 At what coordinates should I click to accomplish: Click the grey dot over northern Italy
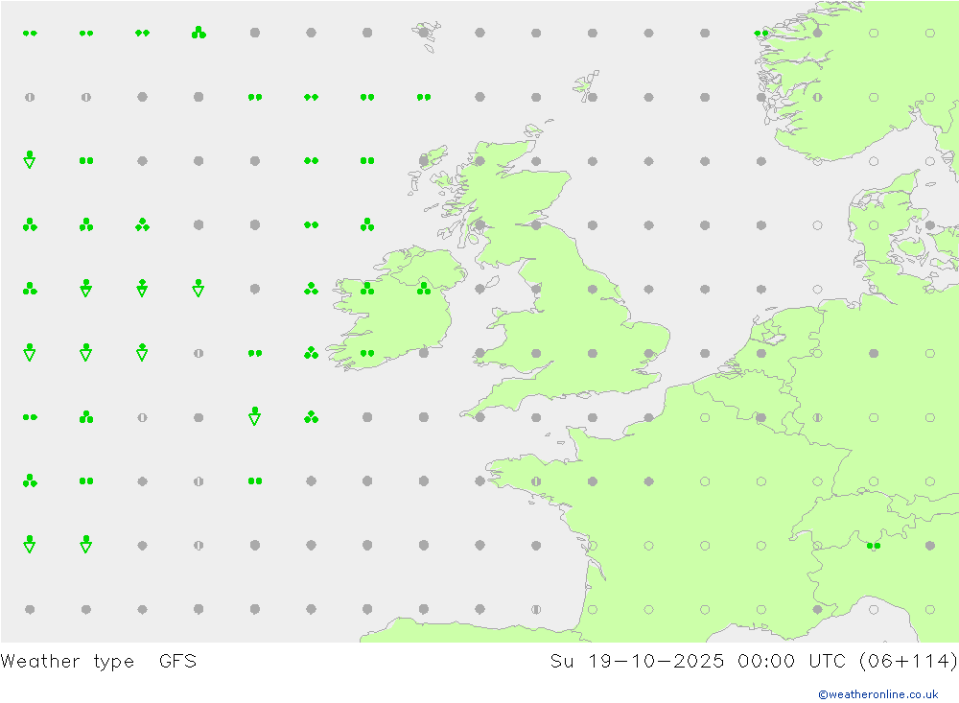pos(929,545)
